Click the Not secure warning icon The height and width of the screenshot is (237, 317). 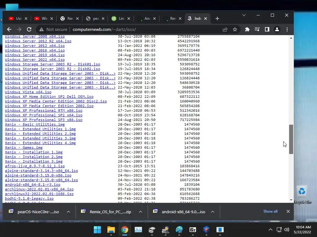tap(41, 29)
